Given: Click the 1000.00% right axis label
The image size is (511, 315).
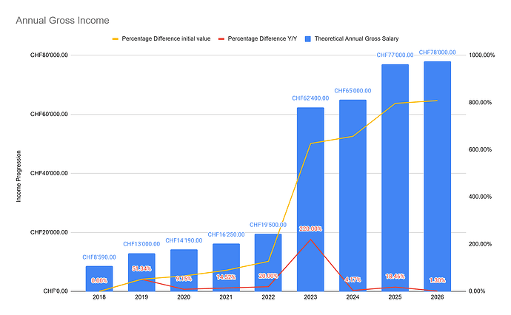Looking at the screenshot, I should coord(483,55).
